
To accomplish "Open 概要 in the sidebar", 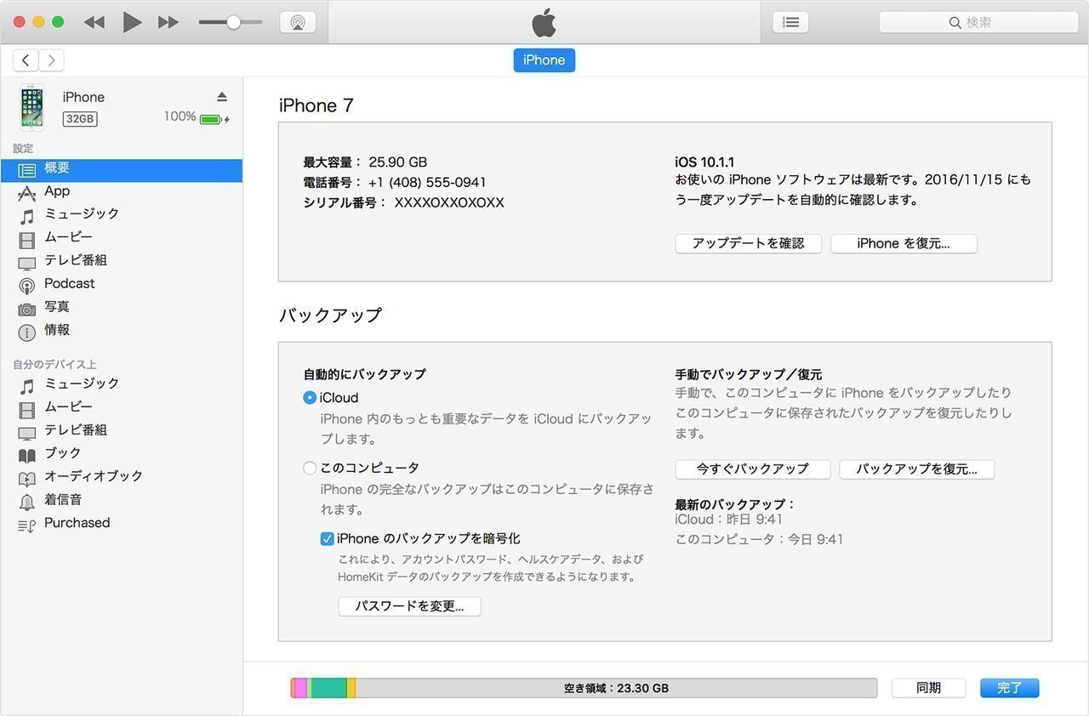I will point(122,169).
